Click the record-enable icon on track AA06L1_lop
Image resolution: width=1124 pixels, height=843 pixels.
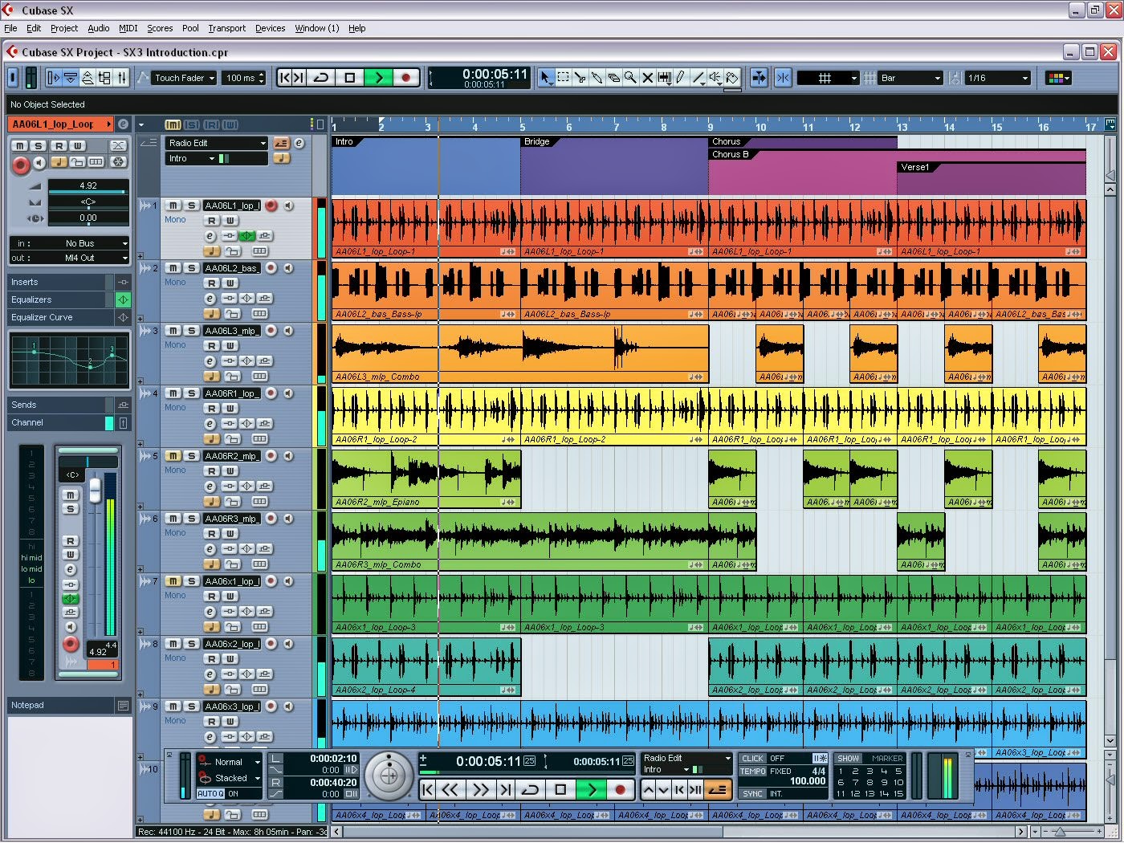click(x=271, y=206)
